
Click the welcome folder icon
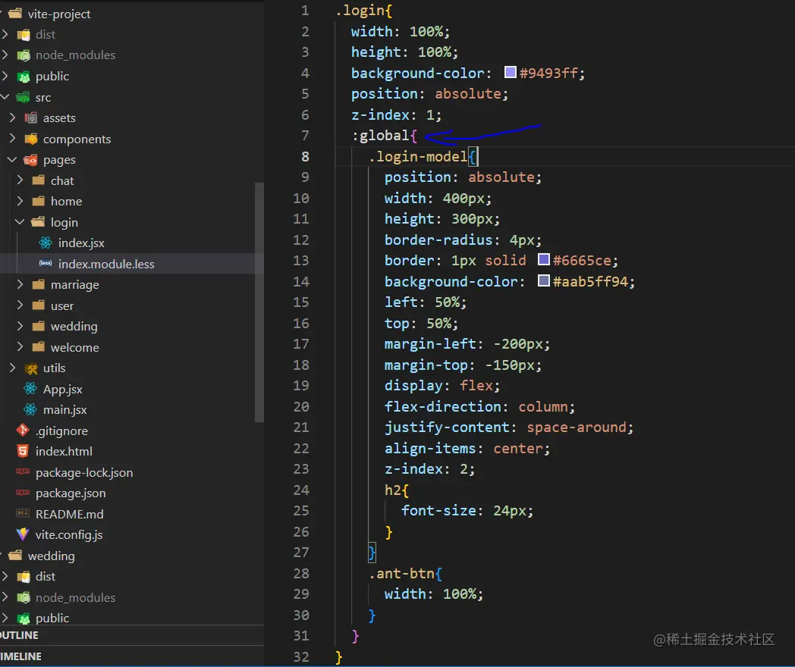pyautogui.click(x=39, y=347)
